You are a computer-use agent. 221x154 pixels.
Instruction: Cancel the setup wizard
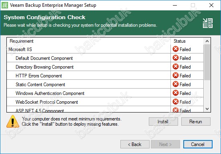tap(198, 144)
